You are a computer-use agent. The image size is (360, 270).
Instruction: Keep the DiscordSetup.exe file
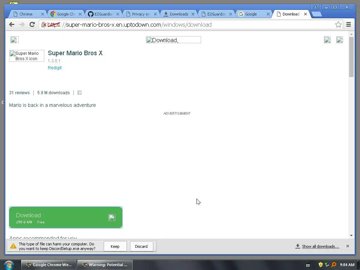pos(115,246)
